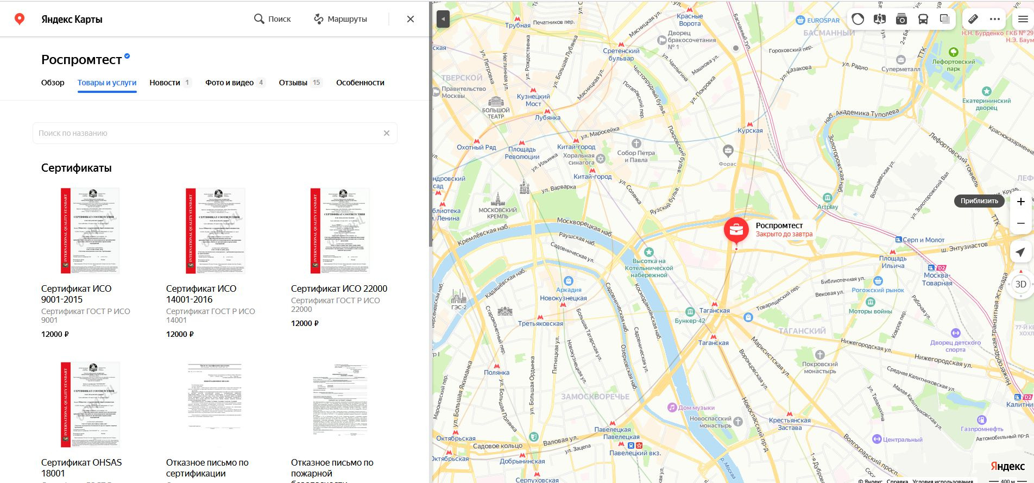Collapse the side panel with the arrow button
The height and width of the screenshot is (483, 1034).
pos(443,19)
